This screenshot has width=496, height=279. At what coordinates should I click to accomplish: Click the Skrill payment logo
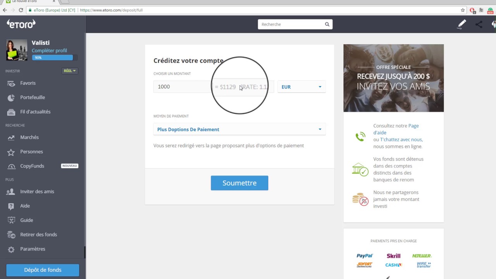coord(393,256)
